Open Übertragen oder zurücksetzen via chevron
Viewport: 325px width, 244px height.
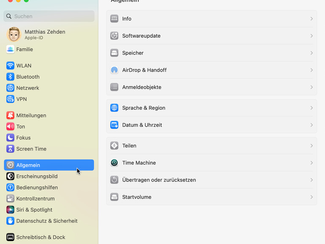coord(311,180)
